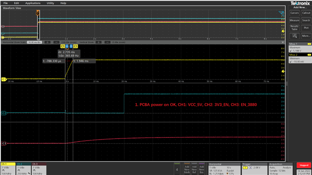Select the C3 channel handle in zoom view
Viewport: 312px width, 175px height.
point(4,143)
